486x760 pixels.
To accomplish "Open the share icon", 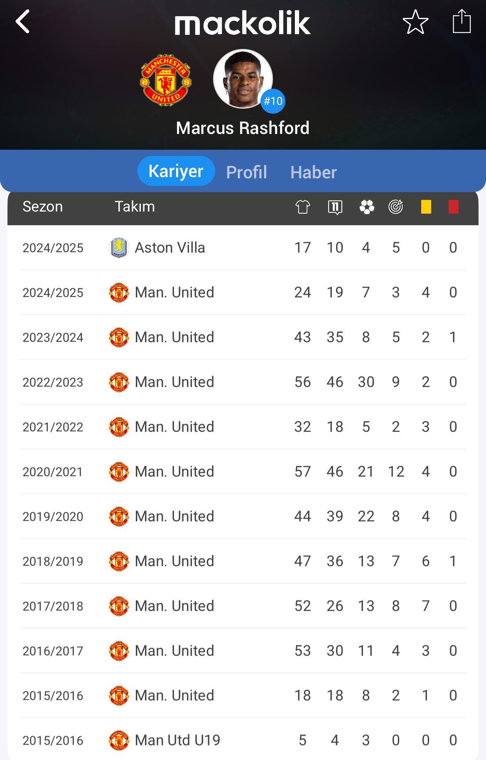I will click(461, 21).
